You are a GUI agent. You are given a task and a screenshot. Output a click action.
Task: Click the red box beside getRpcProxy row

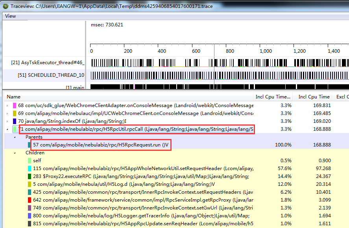[30, 200]
